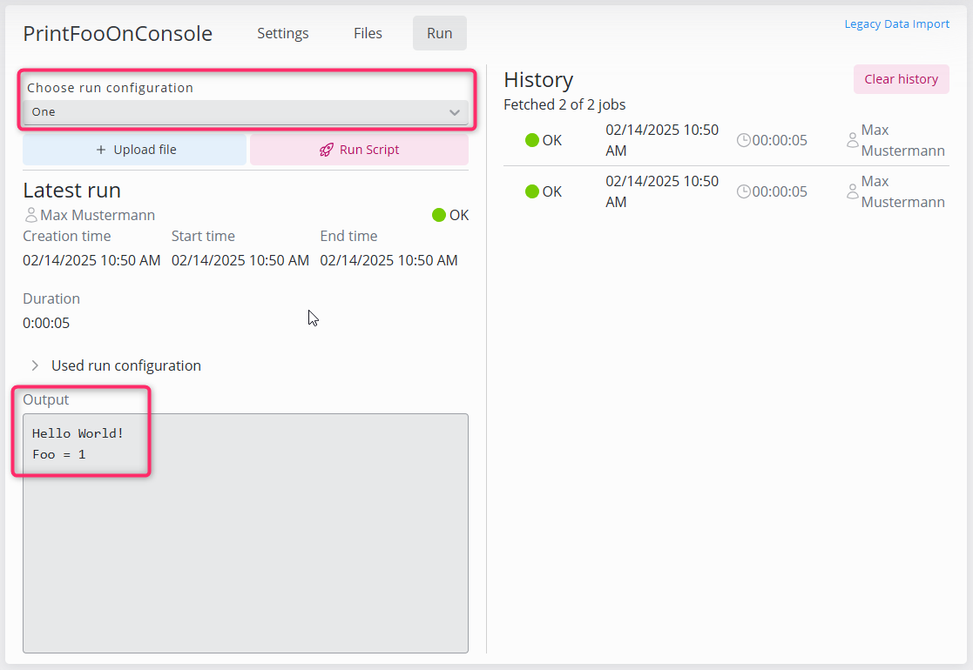Click the green OK dot in first history row

532,140
